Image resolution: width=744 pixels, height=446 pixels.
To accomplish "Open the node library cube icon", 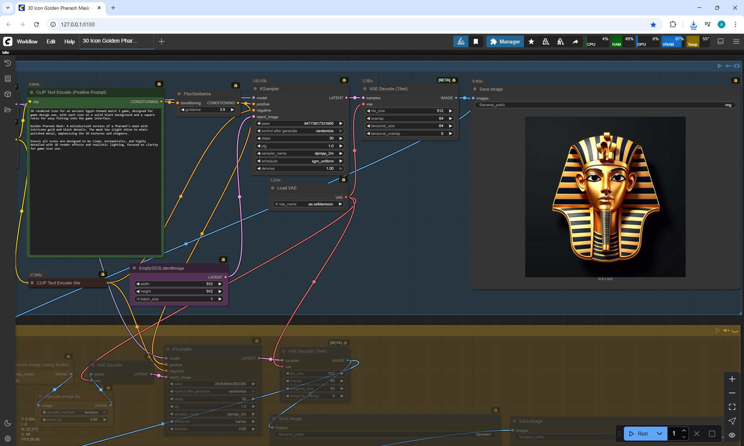I will point(8,94).
